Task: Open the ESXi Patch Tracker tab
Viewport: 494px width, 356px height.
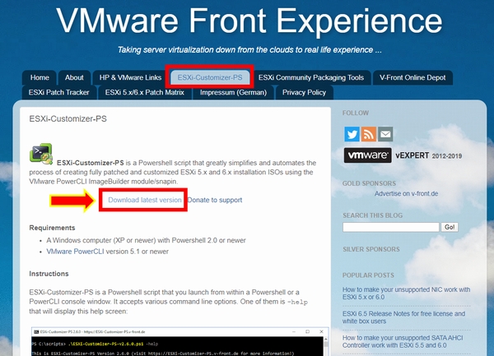Action: [59, 92]
